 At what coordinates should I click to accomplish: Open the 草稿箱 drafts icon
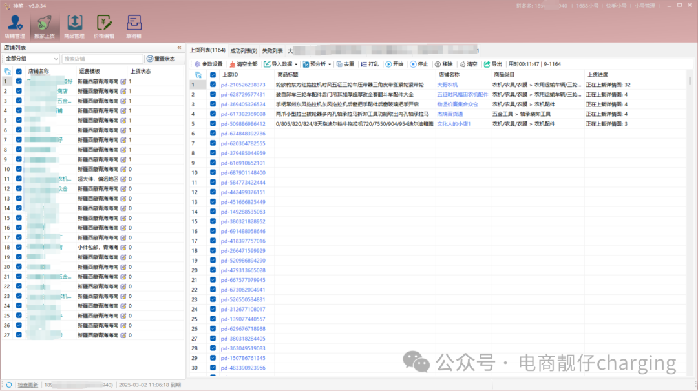pos(134,26)
